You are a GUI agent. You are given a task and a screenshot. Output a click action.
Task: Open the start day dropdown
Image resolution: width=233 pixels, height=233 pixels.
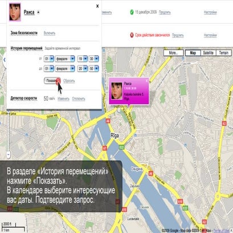[49, 59]
